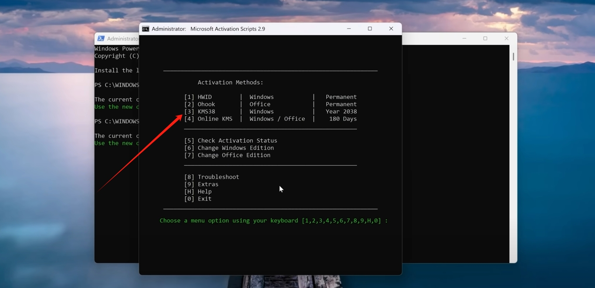The height and width of the screenshot is (288, 595).
Task: Click the cmd icon in Activation Scripts title bar
Action: coord(145,29)
